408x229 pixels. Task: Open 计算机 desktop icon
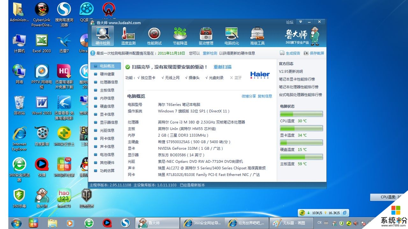(x=19, y=44)
